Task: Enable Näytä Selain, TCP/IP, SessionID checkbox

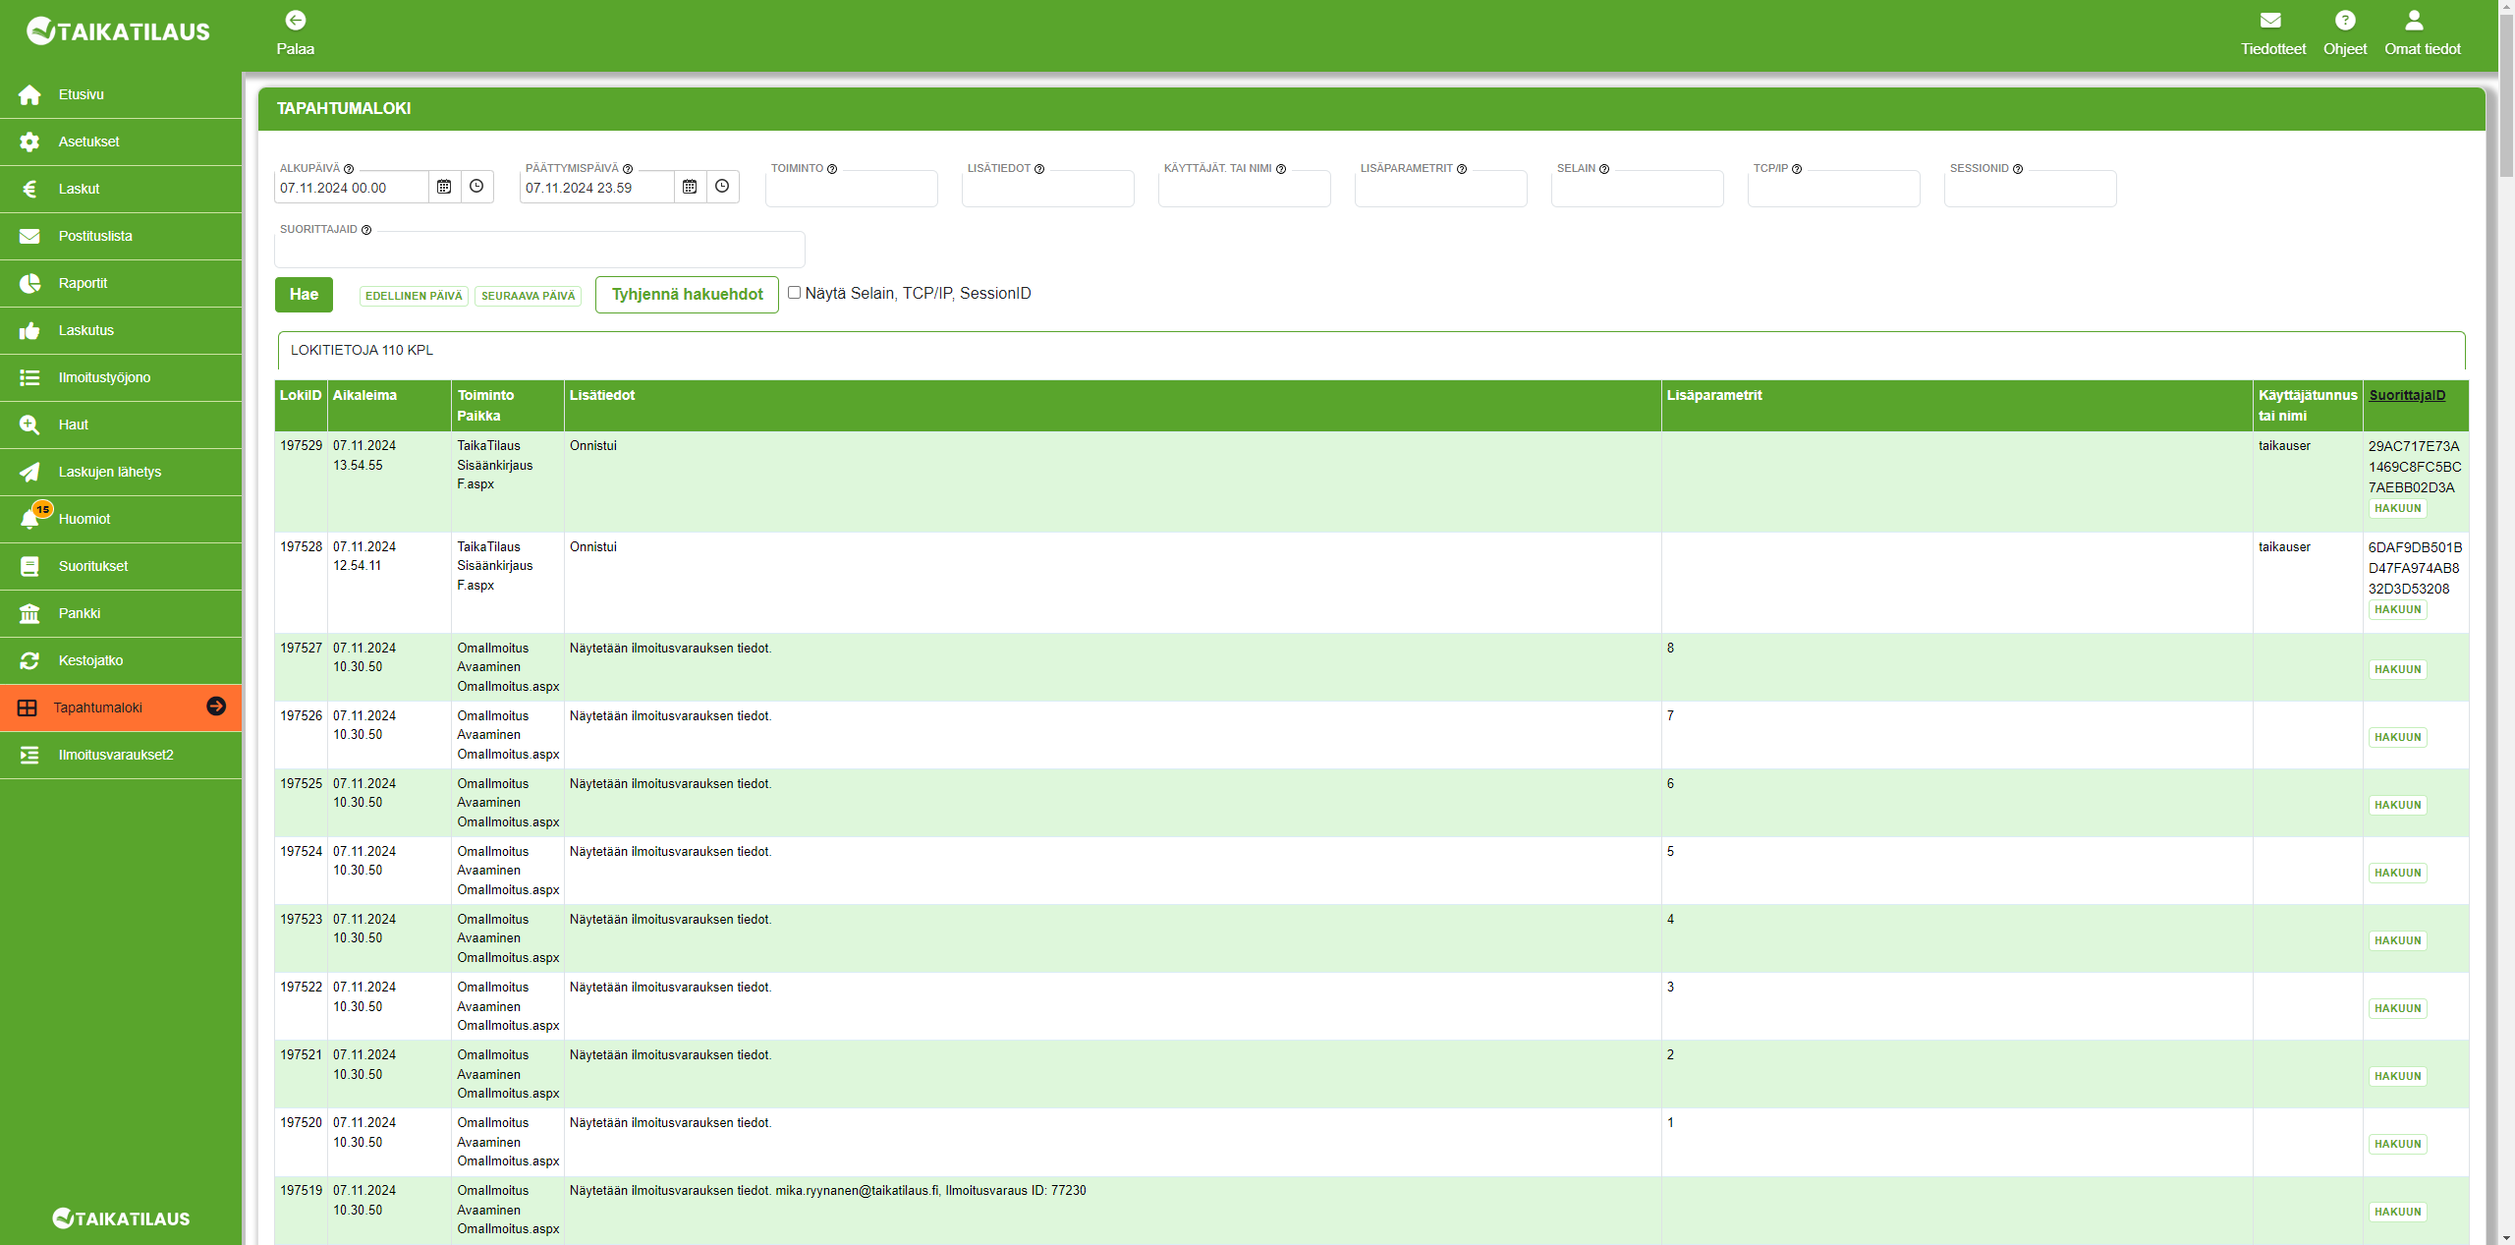Action: point(794,293)
